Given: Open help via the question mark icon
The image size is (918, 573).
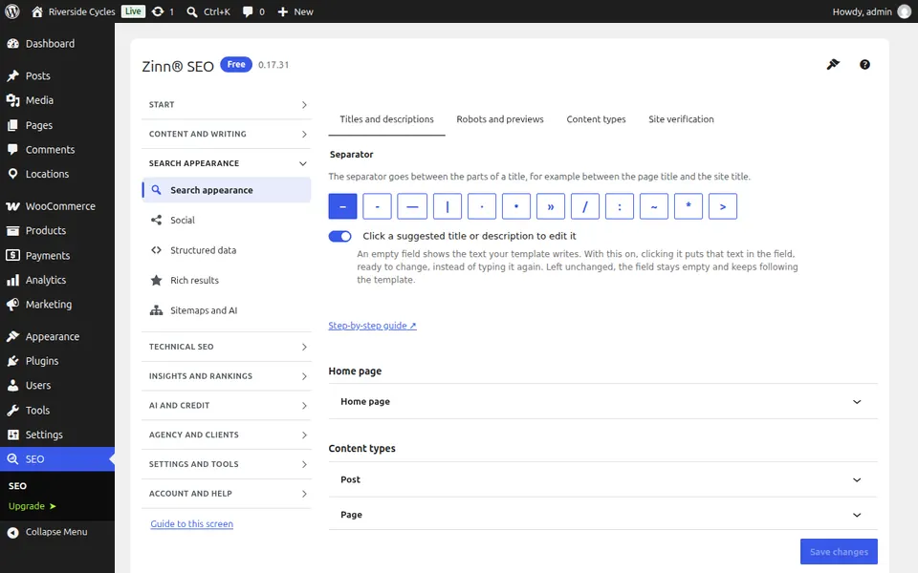Looking at the screenshot, I should click(x=864, y=64).
